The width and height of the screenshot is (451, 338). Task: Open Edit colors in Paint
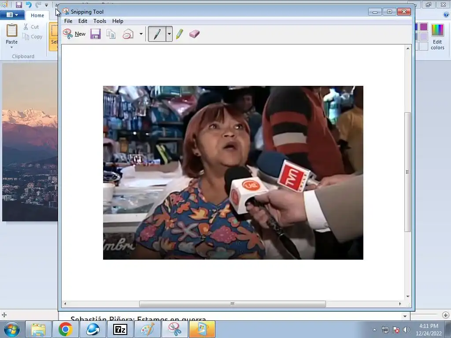point(437,37)
